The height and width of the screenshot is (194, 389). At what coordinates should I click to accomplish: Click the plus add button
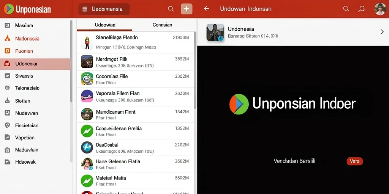coord(187,9)
